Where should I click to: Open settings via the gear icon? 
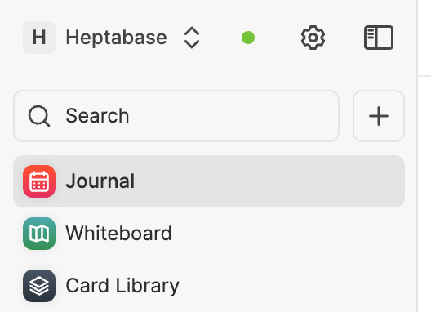313,38
